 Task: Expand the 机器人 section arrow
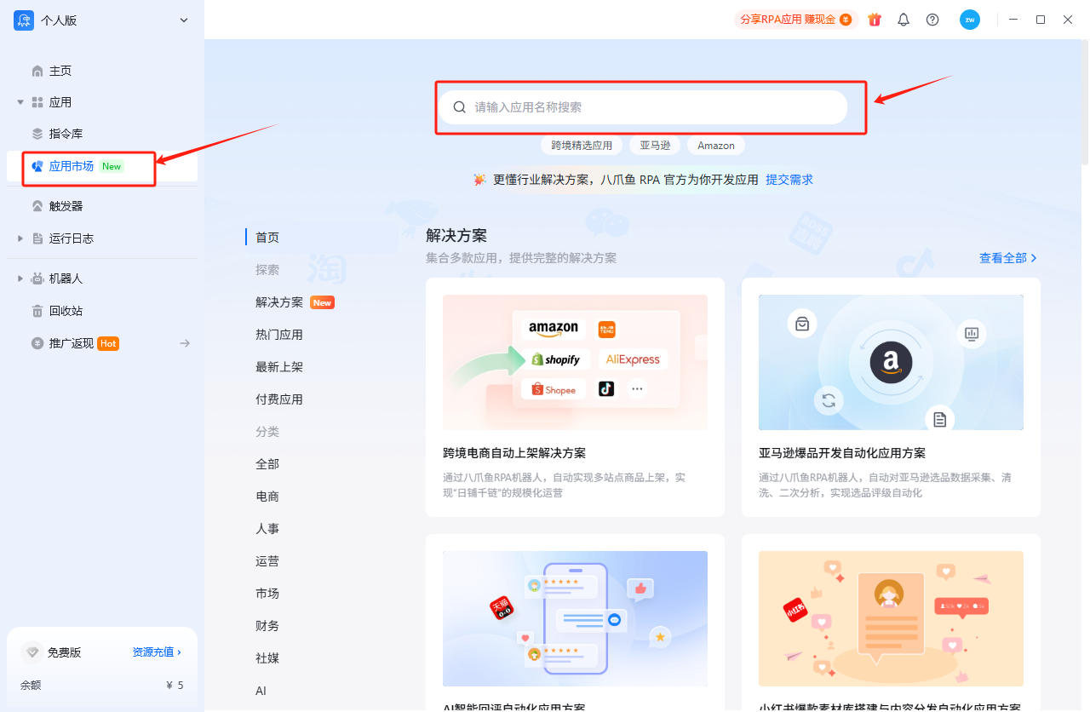[20, 278]
